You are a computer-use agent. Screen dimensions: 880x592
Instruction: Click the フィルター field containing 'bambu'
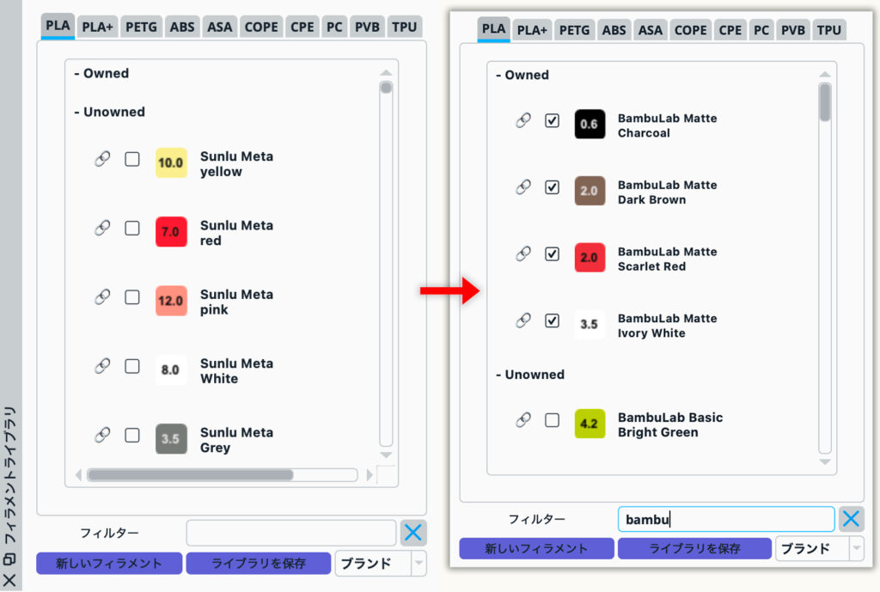(726, 520)
